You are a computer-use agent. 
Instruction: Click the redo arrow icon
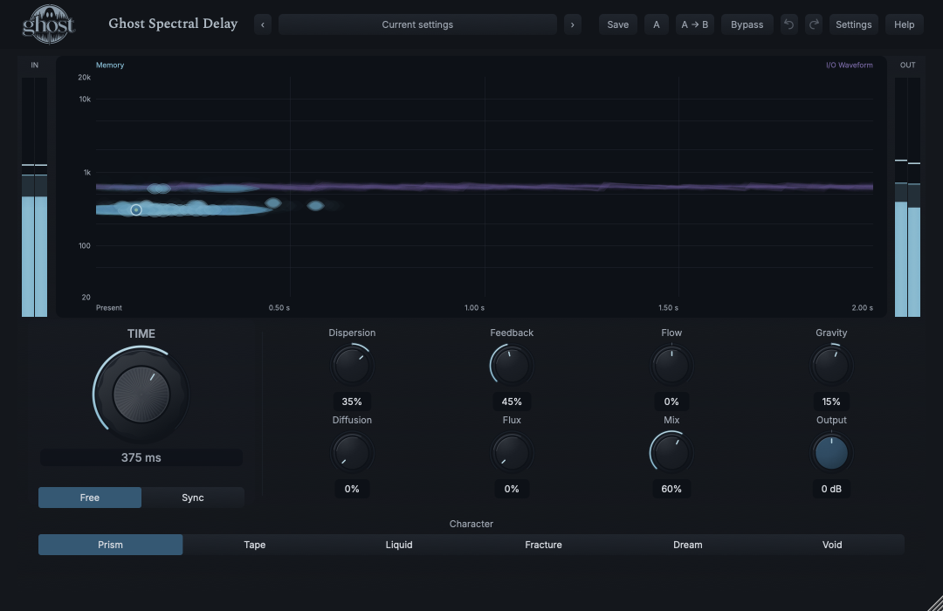pos(814,24)
